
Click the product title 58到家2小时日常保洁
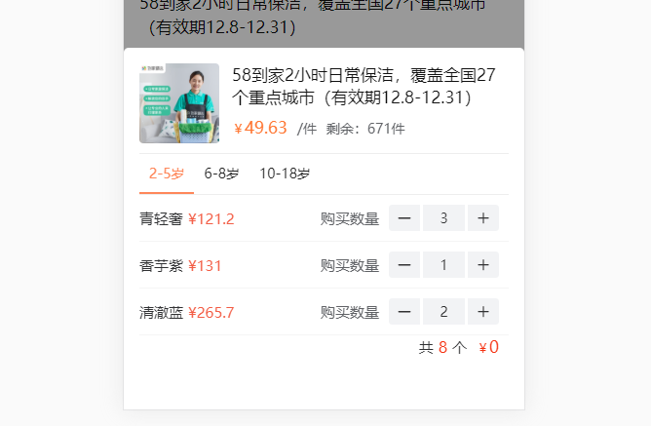click(x=364, y=87)
